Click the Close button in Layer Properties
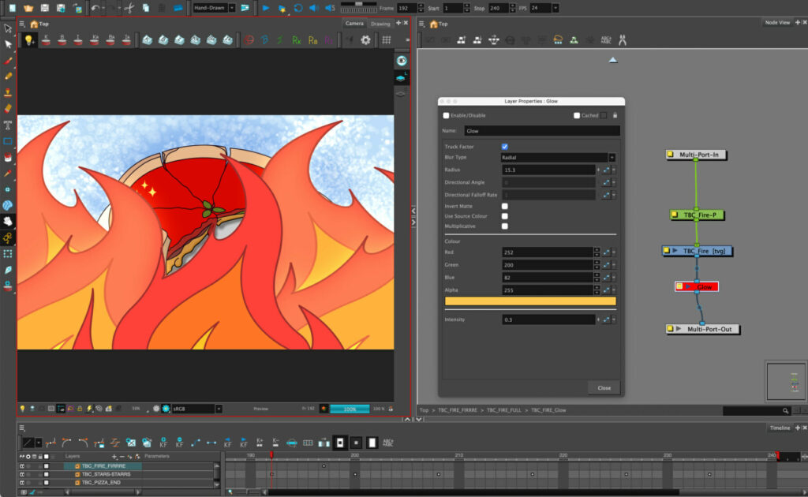Image resolution: width=808 pixels, height=497 pixels. [x=604, y=388]
